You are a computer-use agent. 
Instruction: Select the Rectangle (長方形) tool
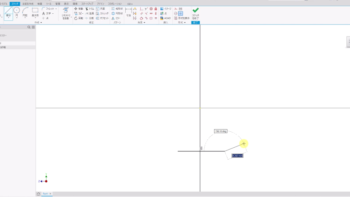click(35, 12)
